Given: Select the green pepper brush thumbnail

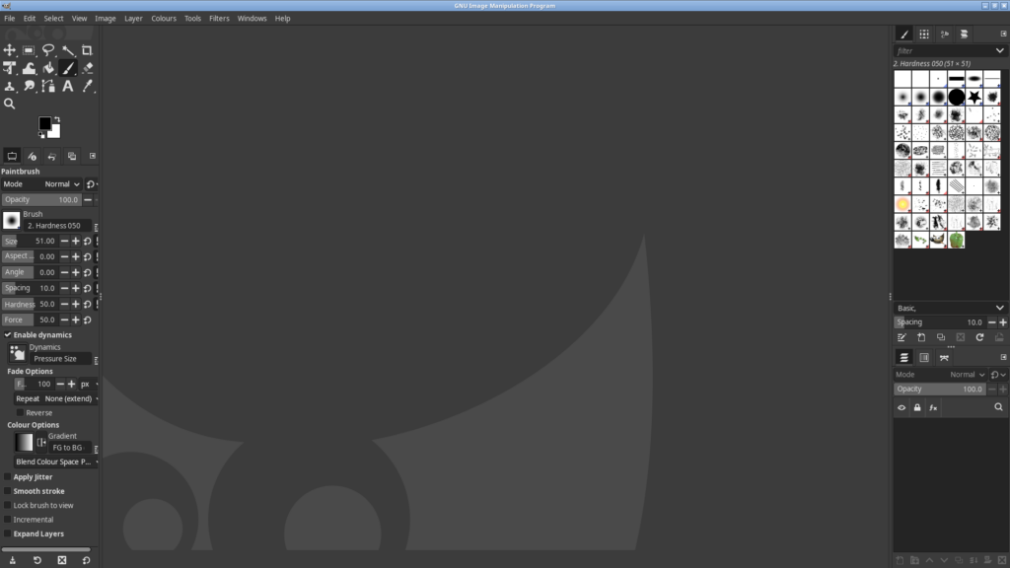Looking at the screenshot, I should (x=957, y=241).
